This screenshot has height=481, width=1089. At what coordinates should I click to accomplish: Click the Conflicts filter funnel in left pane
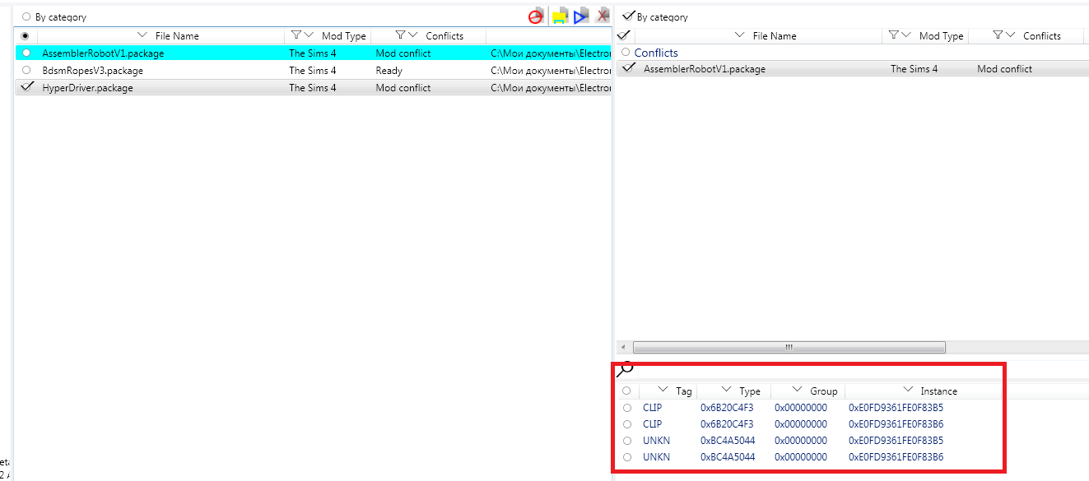(x=401, y=35)
